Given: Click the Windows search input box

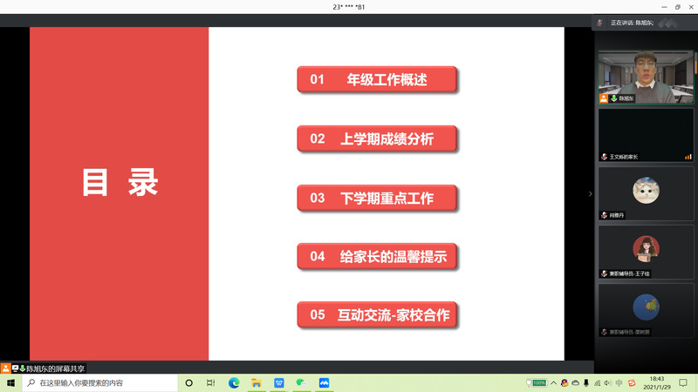Looking at the screenshot, I should click(x=96, y=382).
